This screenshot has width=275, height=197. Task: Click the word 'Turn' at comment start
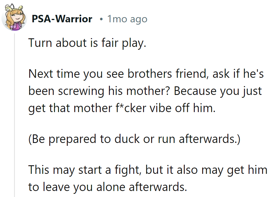coord(40,43)
